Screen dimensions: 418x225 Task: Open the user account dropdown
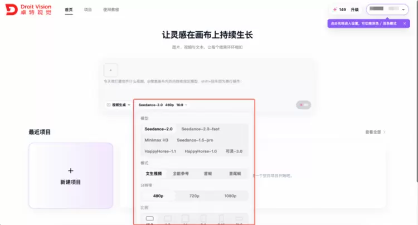387,9
